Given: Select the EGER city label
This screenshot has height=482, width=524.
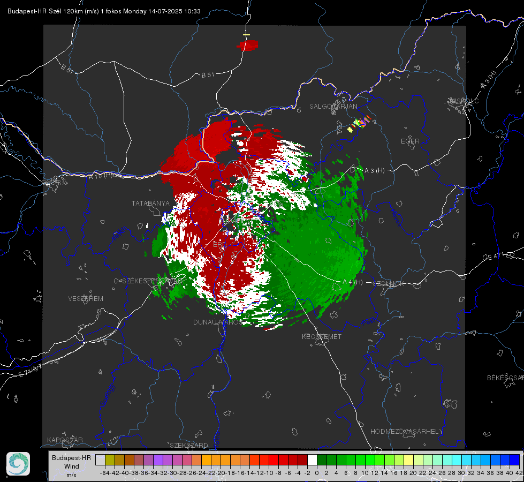Looking at the screenshot, I should coord(410,141).
